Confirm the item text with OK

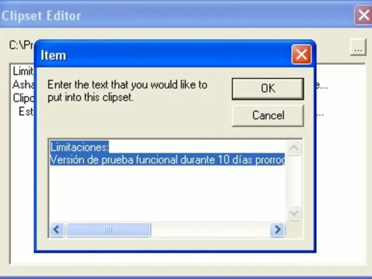pyautogui.click(x=268, y=89)
